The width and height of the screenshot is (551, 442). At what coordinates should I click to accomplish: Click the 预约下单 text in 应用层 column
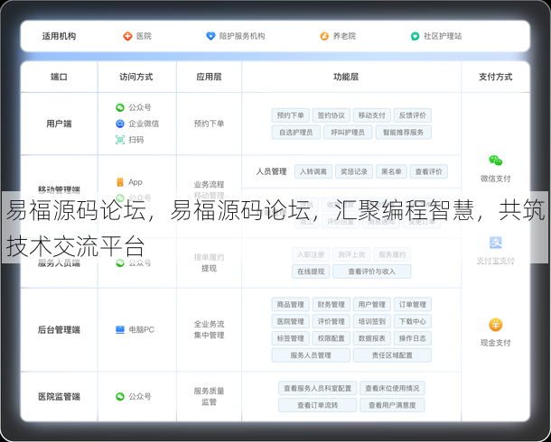(209, 124)
